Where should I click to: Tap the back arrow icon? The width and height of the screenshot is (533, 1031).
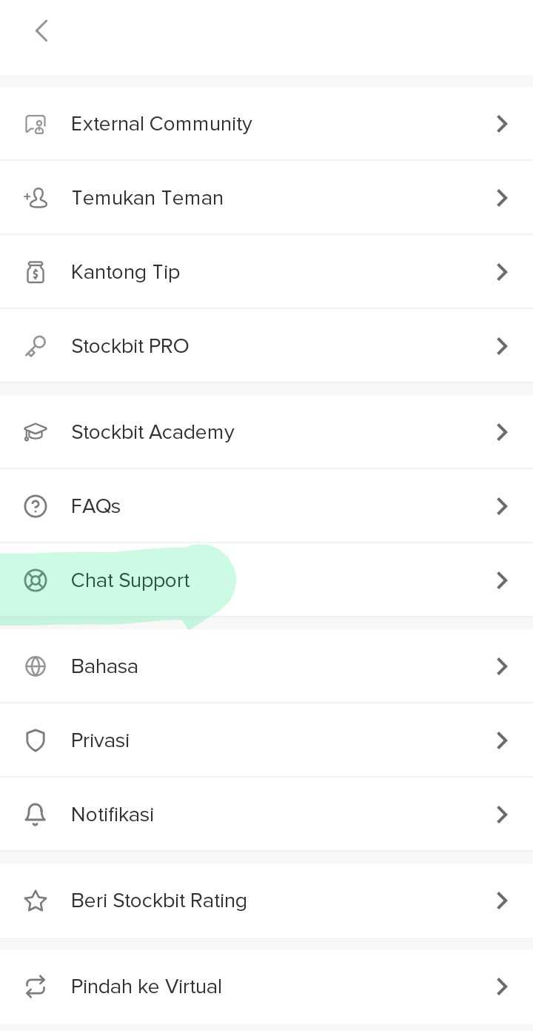click(41, 31)
